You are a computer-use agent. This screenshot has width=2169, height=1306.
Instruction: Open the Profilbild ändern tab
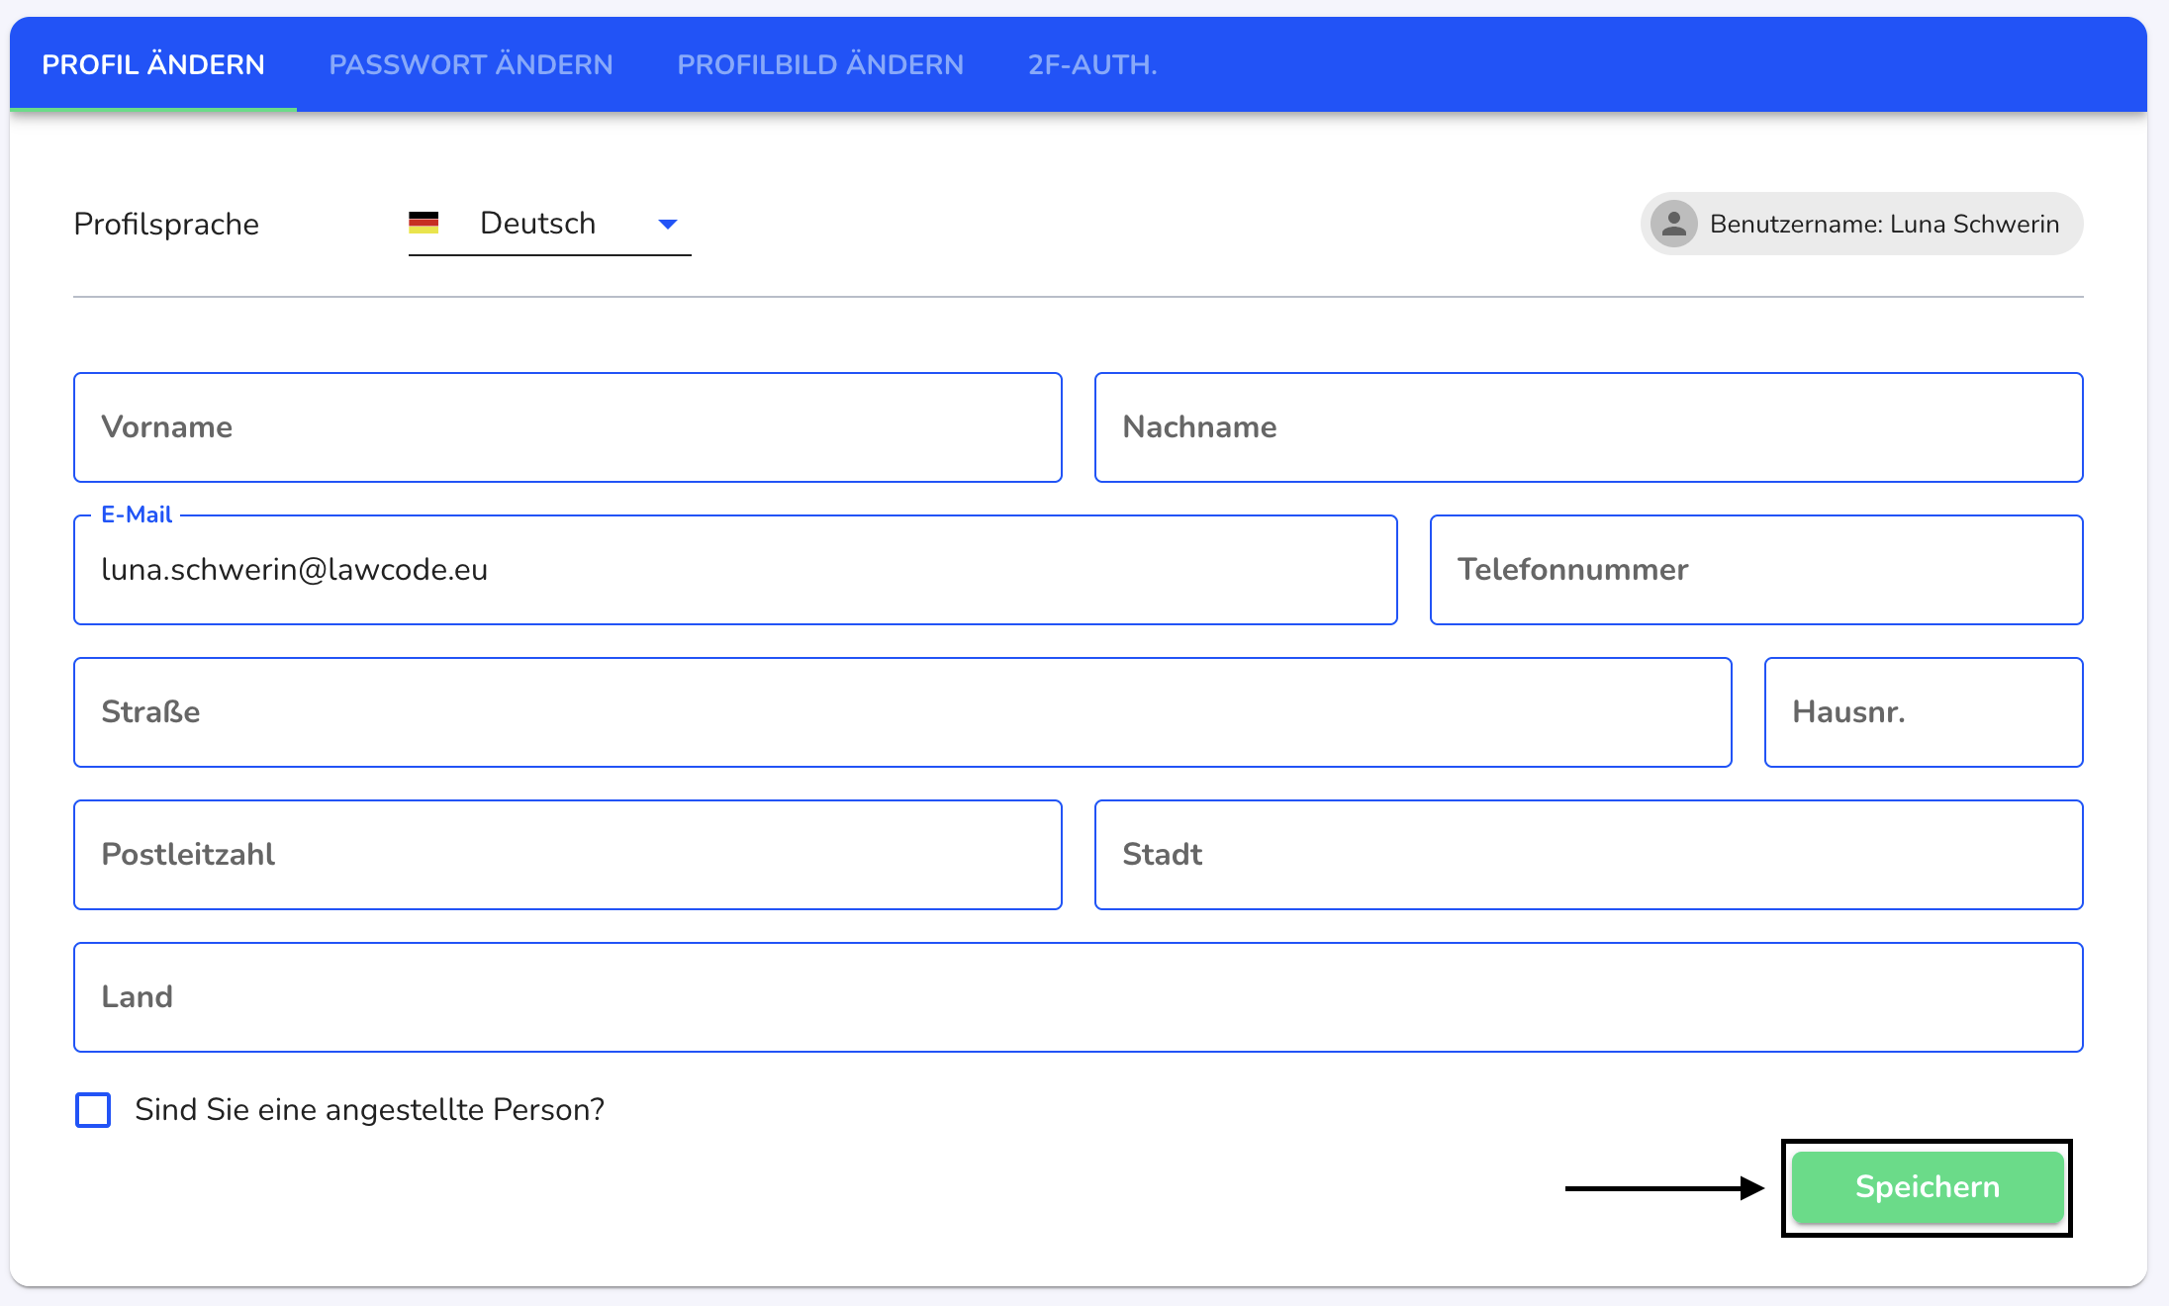tap(820, 64)
